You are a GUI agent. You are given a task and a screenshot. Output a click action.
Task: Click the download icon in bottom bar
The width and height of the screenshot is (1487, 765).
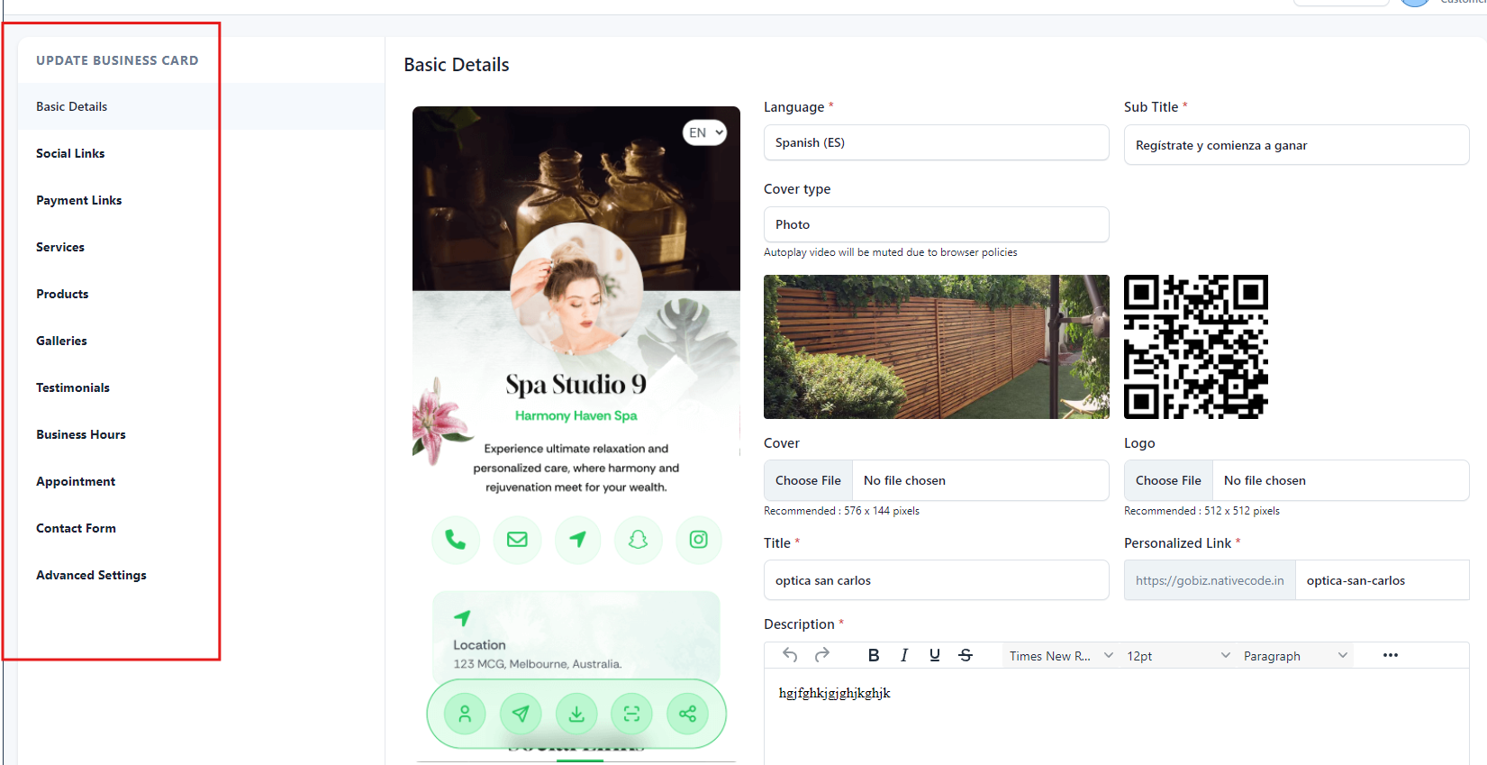[x=576, y=715]
